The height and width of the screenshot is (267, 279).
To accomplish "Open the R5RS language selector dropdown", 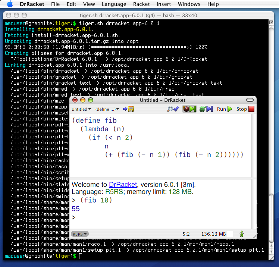I will point(80,234).
